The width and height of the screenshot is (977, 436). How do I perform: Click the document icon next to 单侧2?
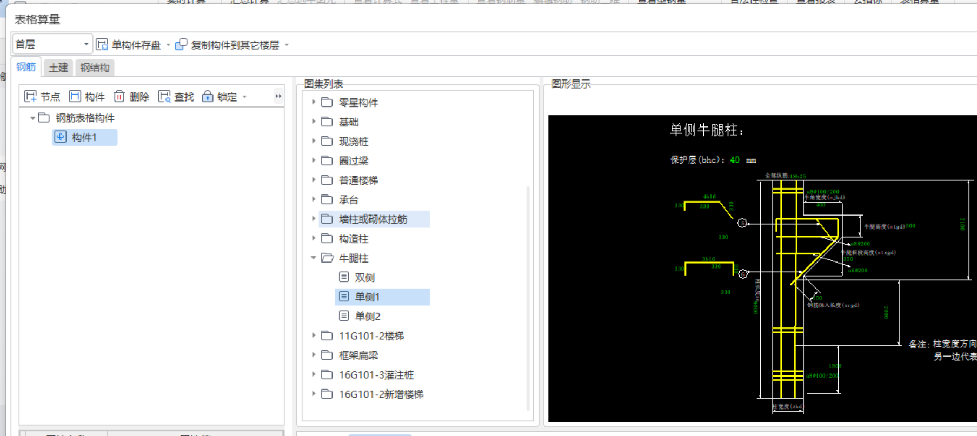click(x=344, y=316)
